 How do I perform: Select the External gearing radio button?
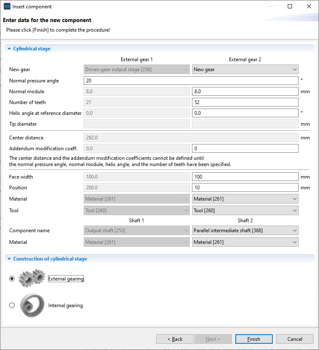(x=12, y=279)
